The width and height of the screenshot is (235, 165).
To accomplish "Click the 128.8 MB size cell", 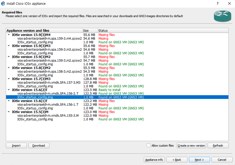I will pos(90,79).
